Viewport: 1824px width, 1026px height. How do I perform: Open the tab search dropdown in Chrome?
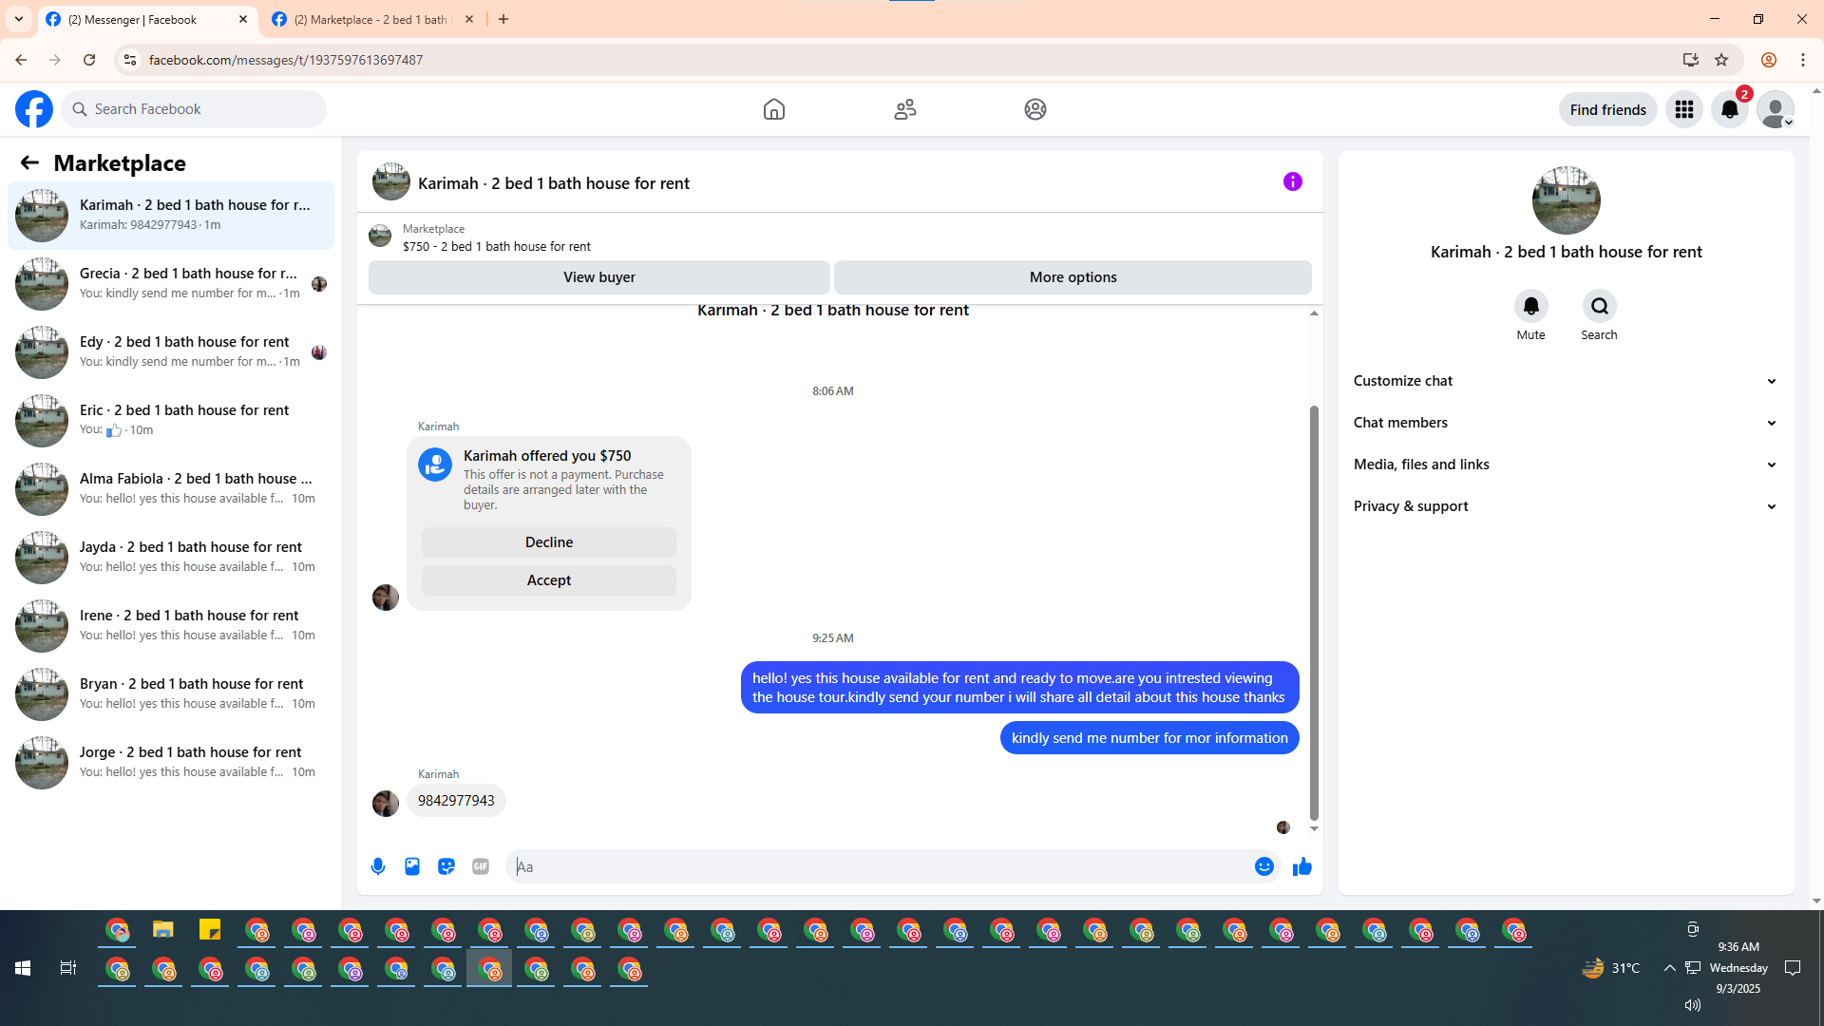click(x=19, y=19)
